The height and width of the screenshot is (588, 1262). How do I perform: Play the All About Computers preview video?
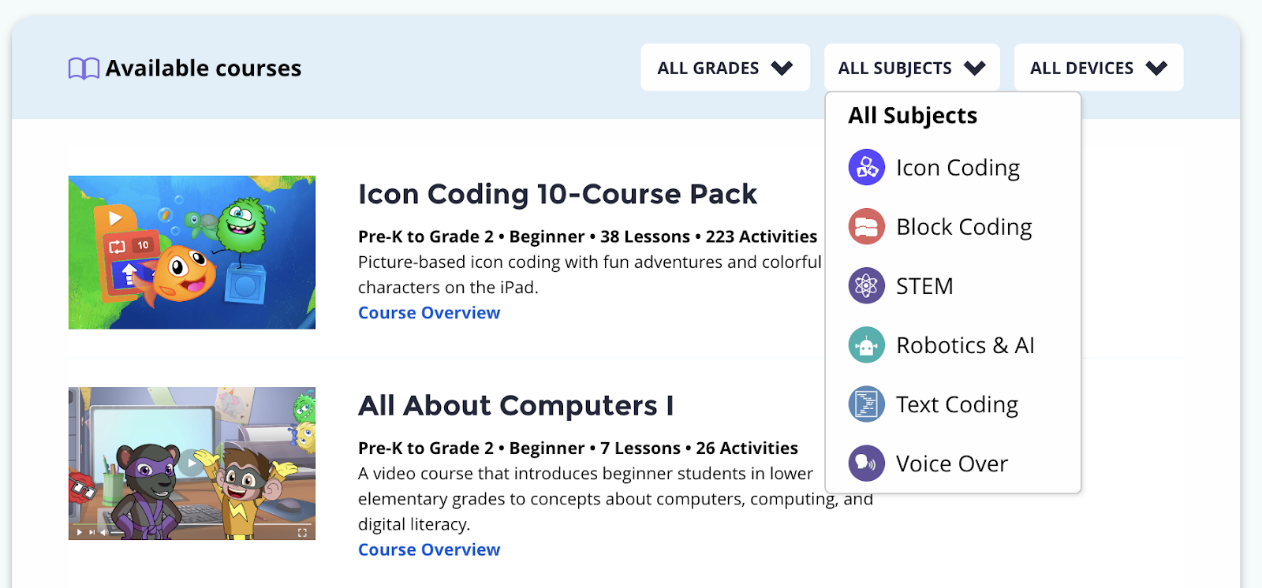[190, 463]
